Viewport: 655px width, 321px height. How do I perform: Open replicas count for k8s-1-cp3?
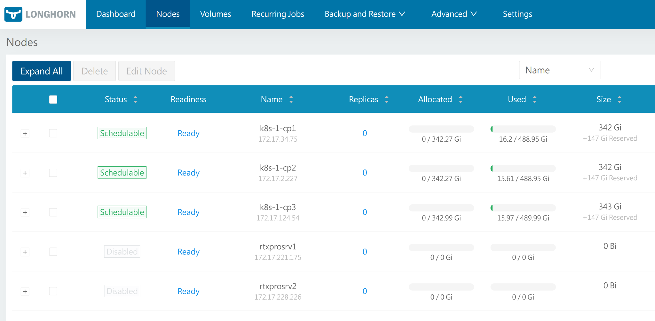(x=365, y=212)
